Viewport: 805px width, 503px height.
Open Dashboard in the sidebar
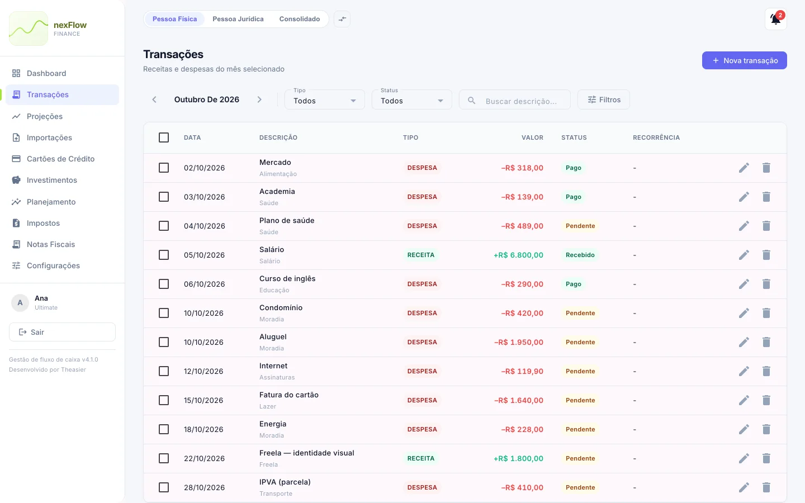(x=62, y=73)
